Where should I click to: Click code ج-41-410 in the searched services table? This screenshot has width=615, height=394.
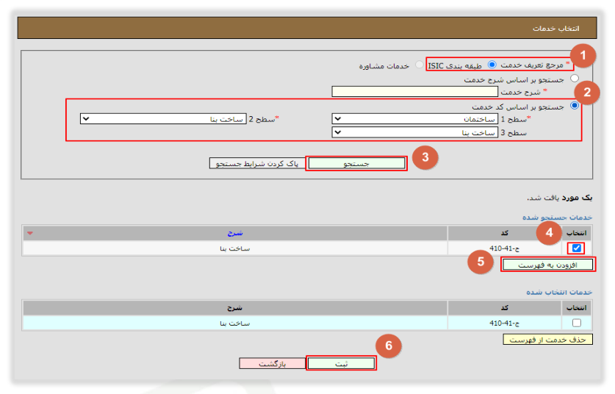click(504, 248)
